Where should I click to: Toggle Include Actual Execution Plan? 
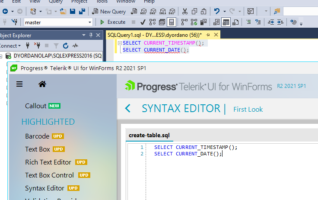184,22
